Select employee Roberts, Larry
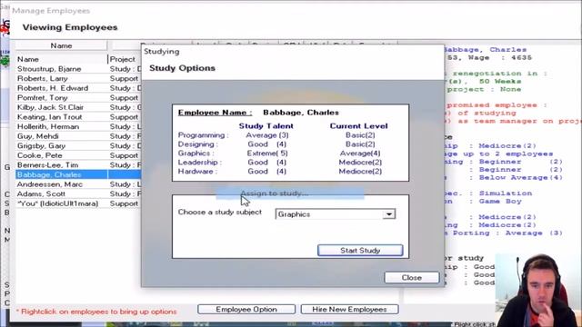The height and width of the screenshot is (327, 582). 43,79
